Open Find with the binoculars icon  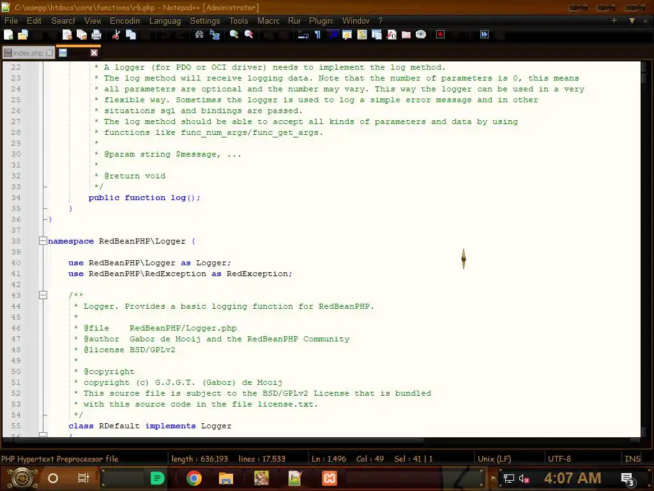pyautogui.click(x=199, y=35)
